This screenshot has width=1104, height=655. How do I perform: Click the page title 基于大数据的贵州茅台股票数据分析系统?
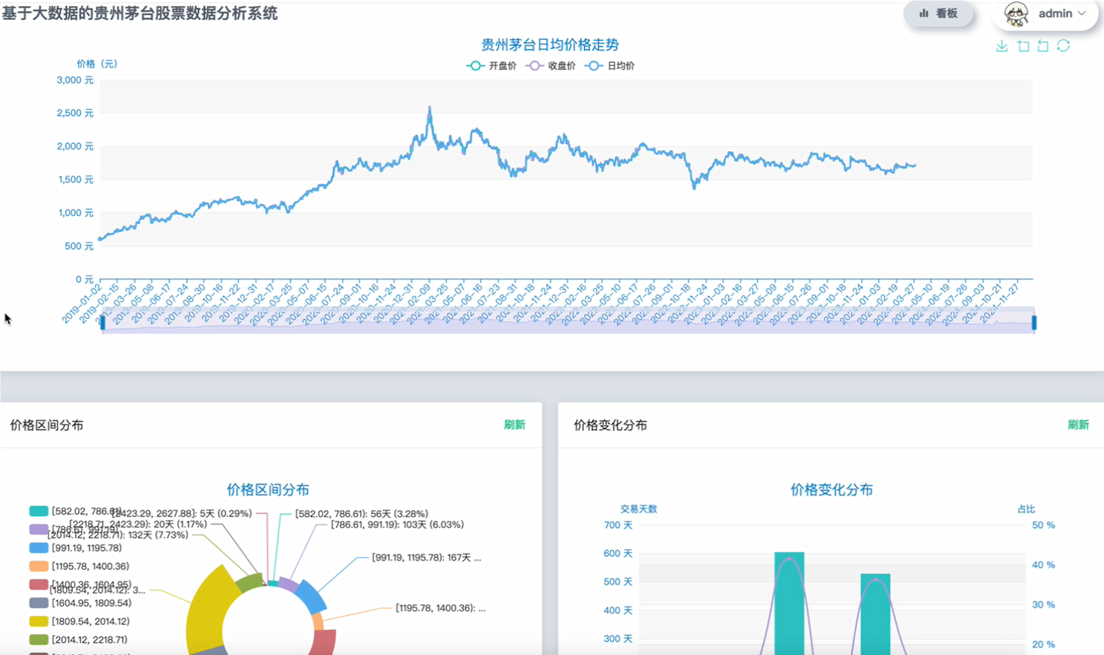click(x=140, y=14)
